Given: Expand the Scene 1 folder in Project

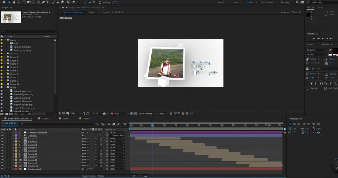Looking at the screenshot, I should [x=5, y=54].
